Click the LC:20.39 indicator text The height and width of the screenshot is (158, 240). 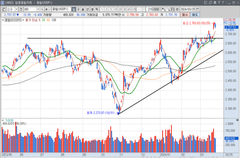tap(229, 20)
